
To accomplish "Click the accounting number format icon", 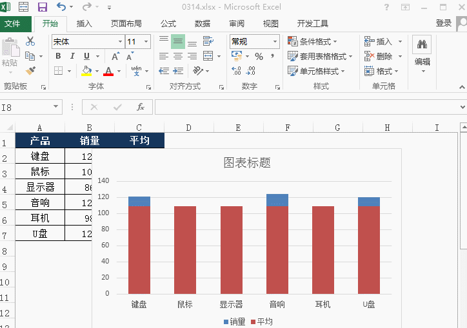I will 237,55.
